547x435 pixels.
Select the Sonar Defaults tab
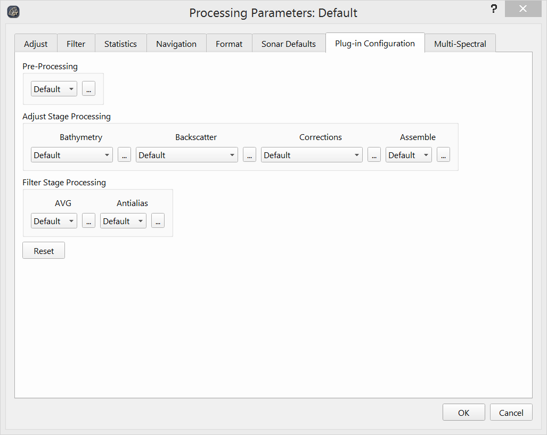pyautogui.click(x=289, y=44)
